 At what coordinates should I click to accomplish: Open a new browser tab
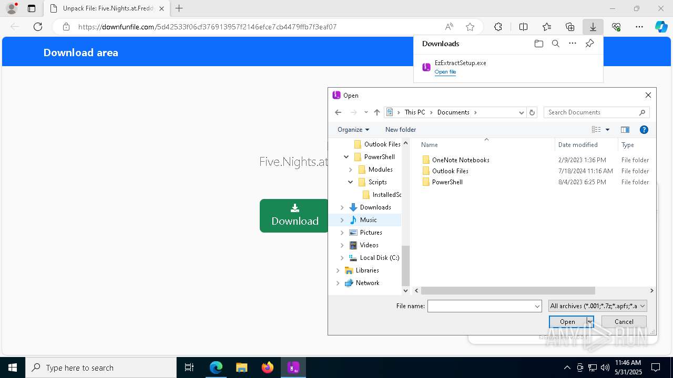[x=179, y=8]
